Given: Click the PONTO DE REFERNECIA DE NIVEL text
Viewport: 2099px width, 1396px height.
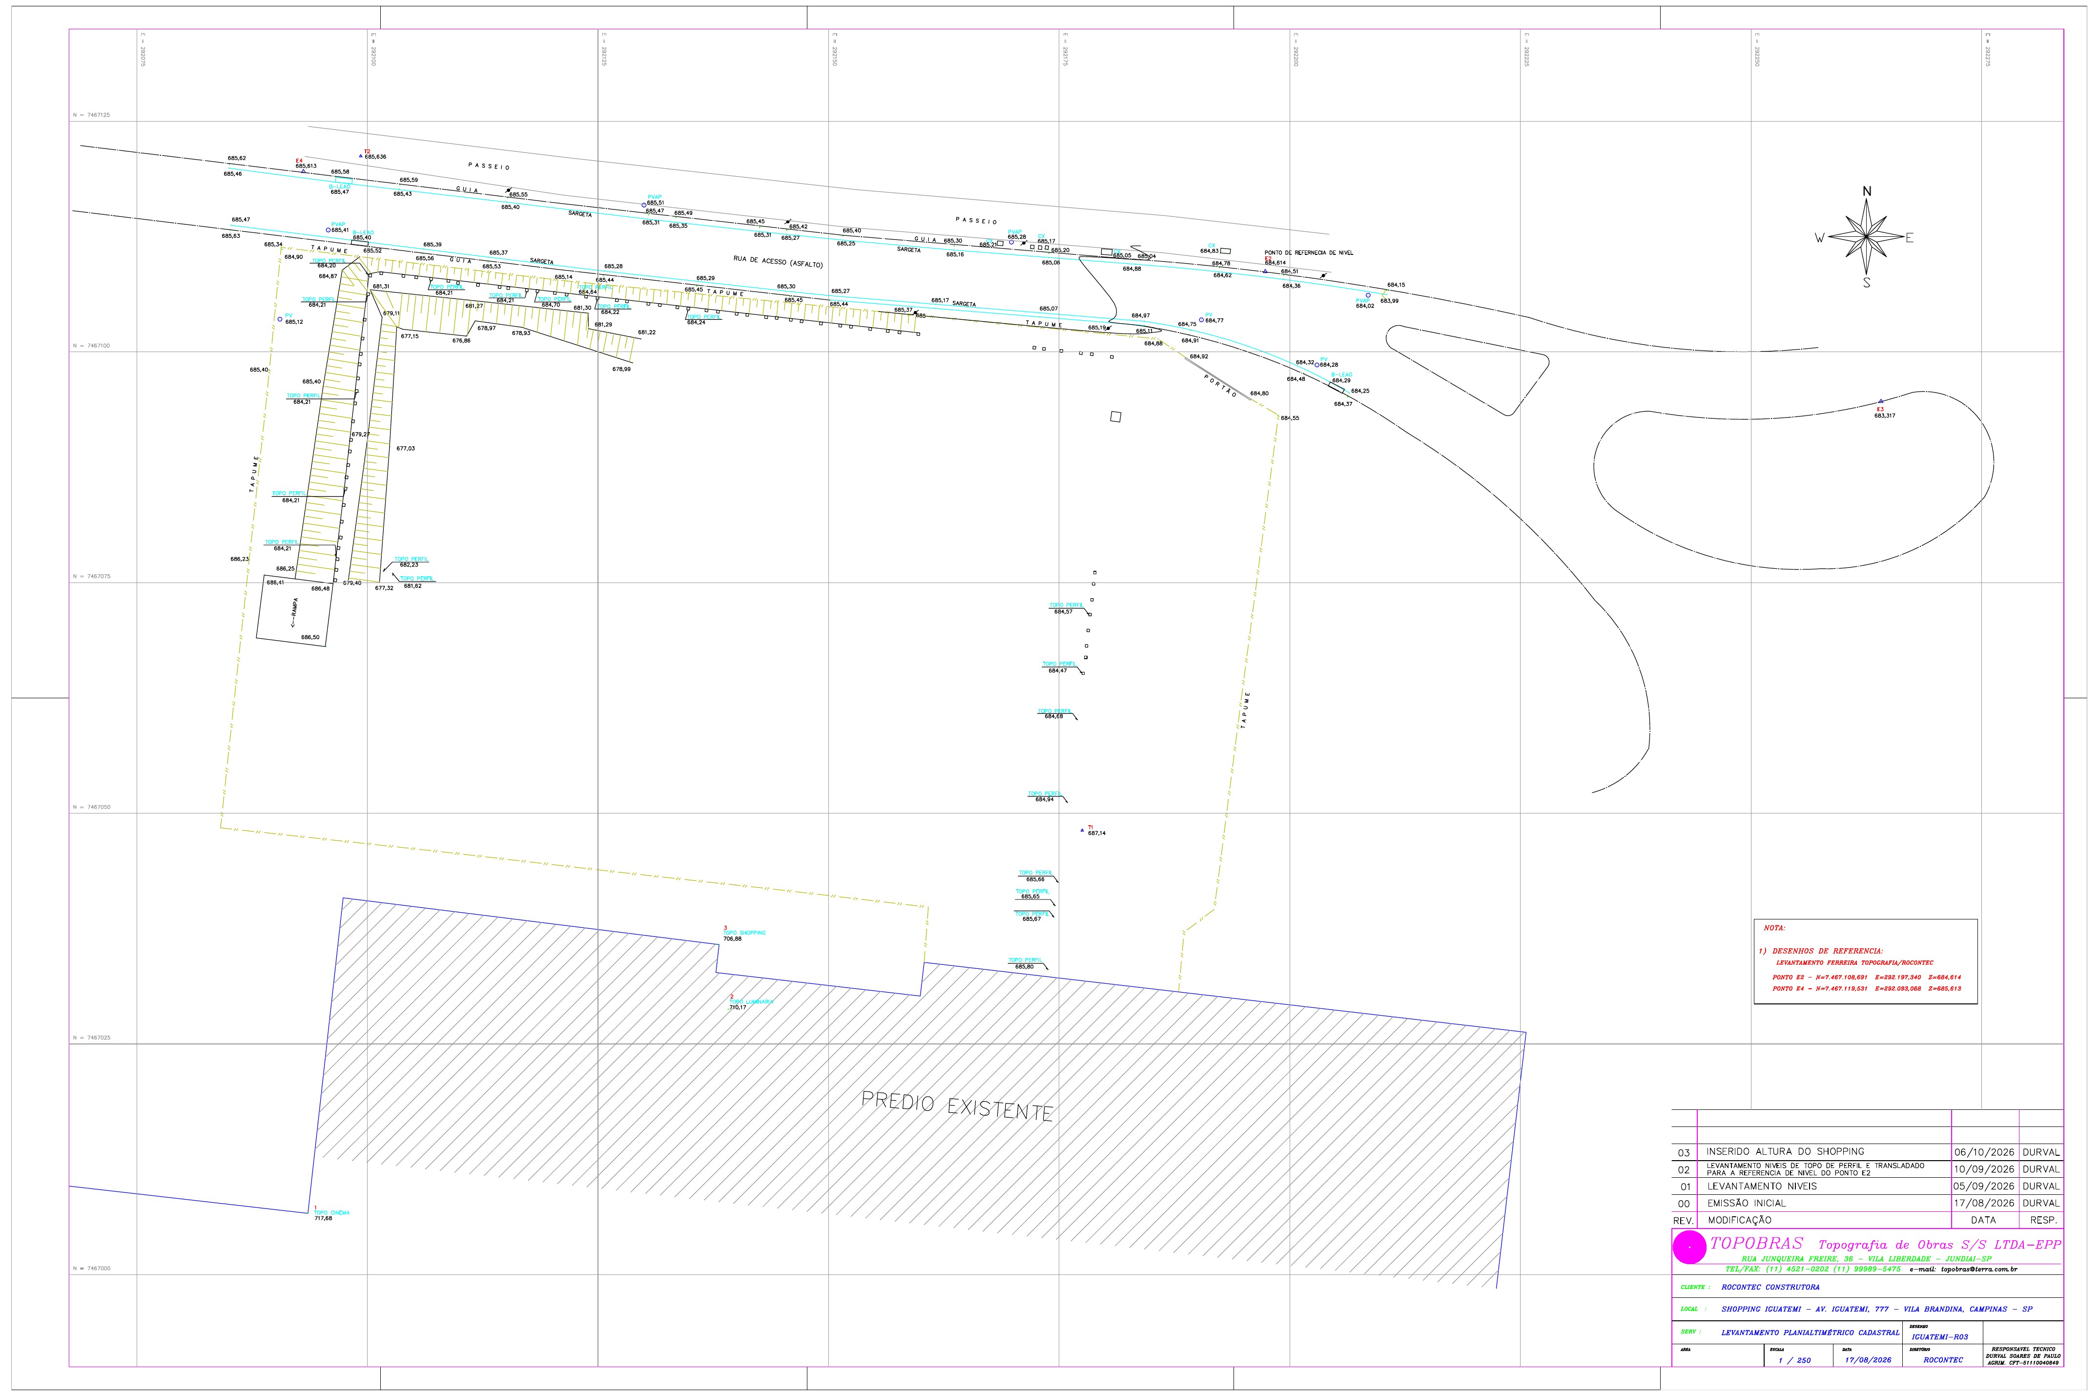Looking at the screenshot, I should coord(1308,253).
